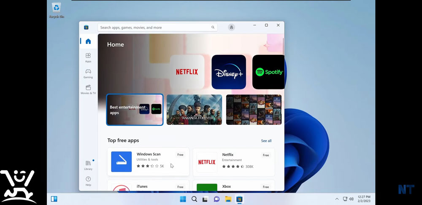Open the Best entertainment apps card

point(135,110)
